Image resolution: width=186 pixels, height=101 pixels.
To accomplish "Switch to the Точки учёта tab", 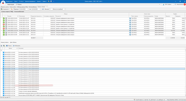I will click(x=13, y=7).
